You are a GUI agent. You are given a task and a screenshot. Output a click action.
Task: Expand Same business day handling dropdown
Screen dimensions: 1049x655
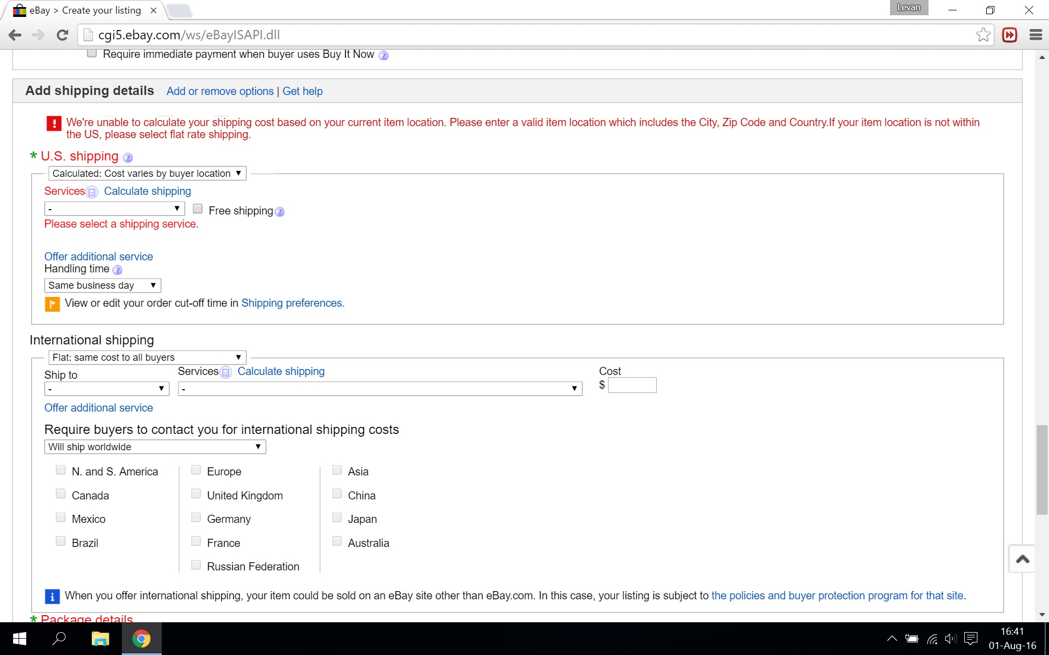(x=102, y=285)
